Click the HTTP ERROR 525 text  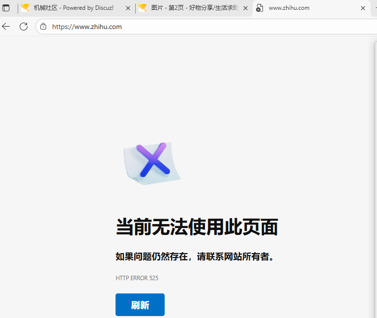pos(137,278)
